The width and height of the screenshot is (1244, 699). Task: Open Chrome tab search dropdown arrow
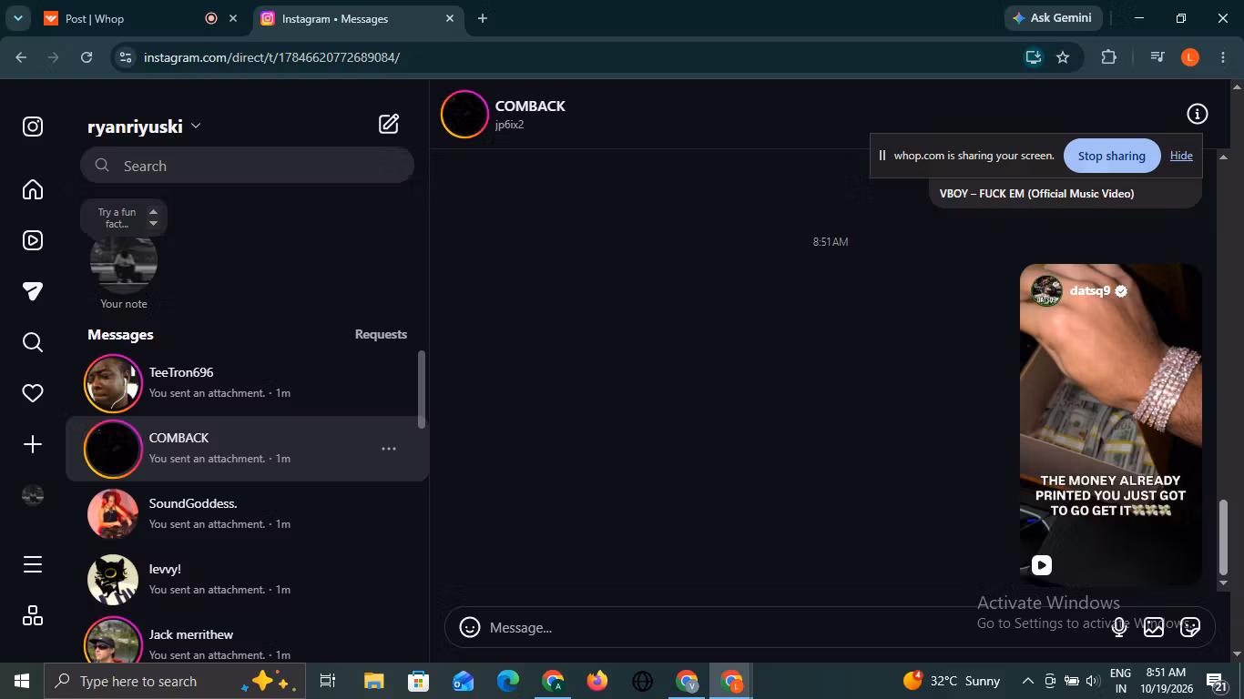click(17, 18)
